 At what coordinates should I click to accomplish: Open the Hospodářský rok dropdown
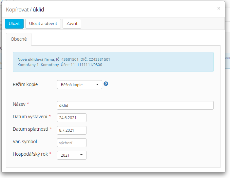[x=72, y=155]
